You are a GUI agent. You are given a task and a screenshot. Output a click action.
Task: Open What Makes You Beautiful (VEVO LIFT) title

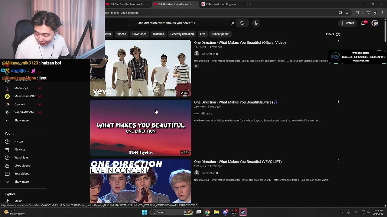coord(238,162)
